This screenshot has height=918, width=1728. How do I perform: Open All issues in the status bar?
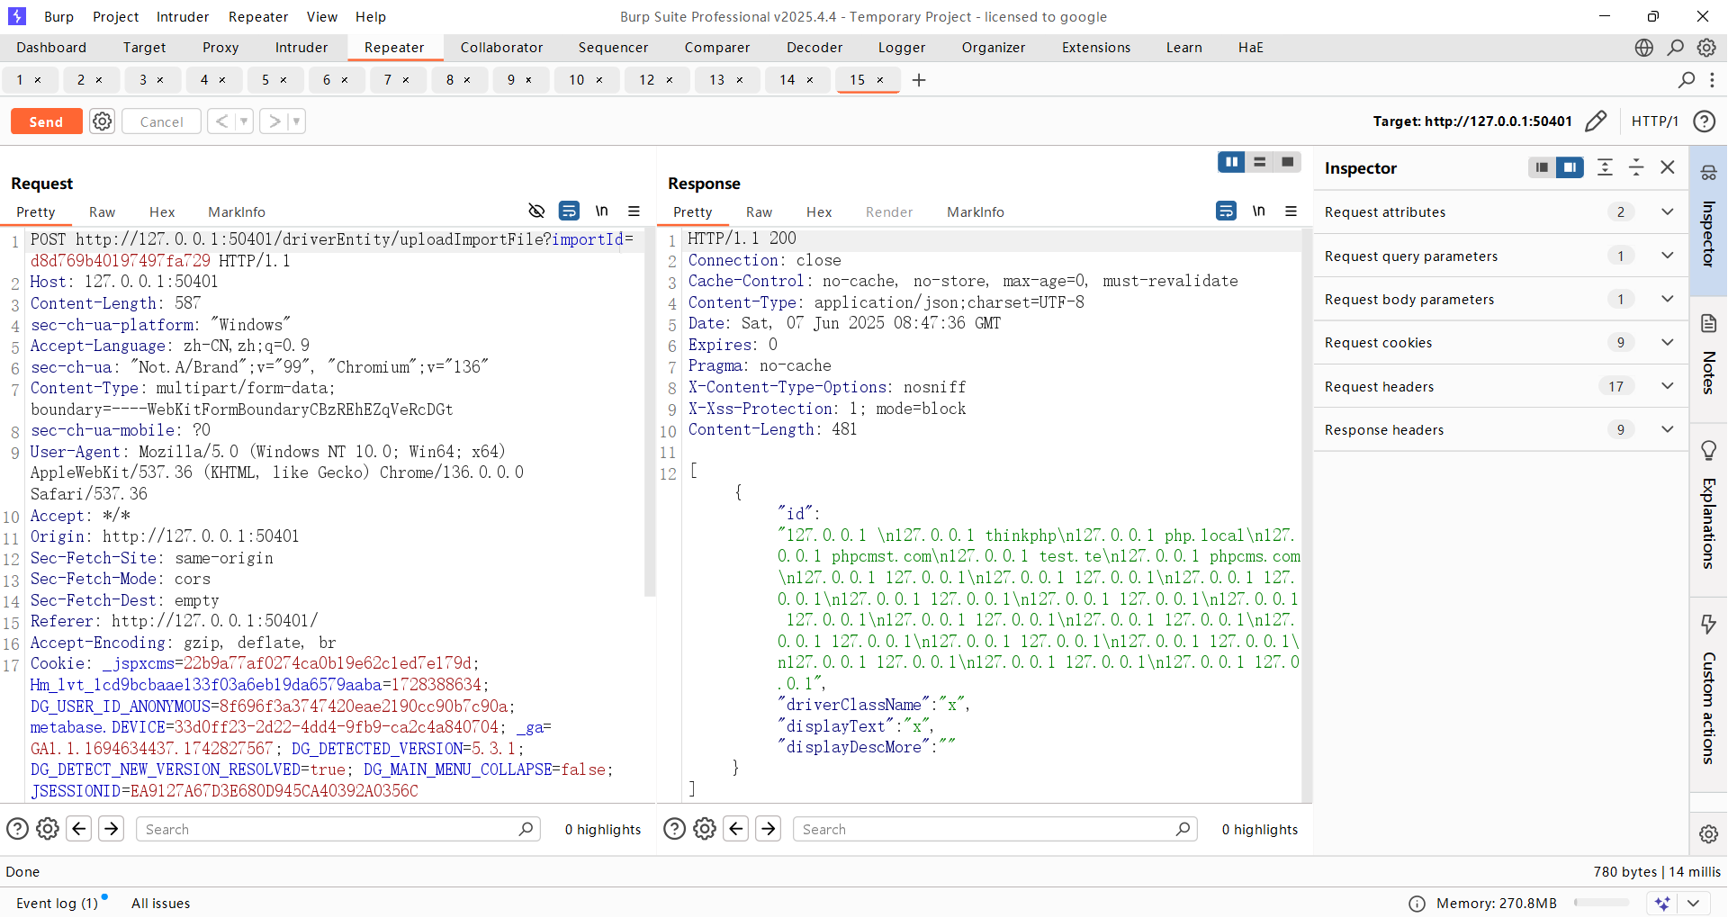[161, 903]
